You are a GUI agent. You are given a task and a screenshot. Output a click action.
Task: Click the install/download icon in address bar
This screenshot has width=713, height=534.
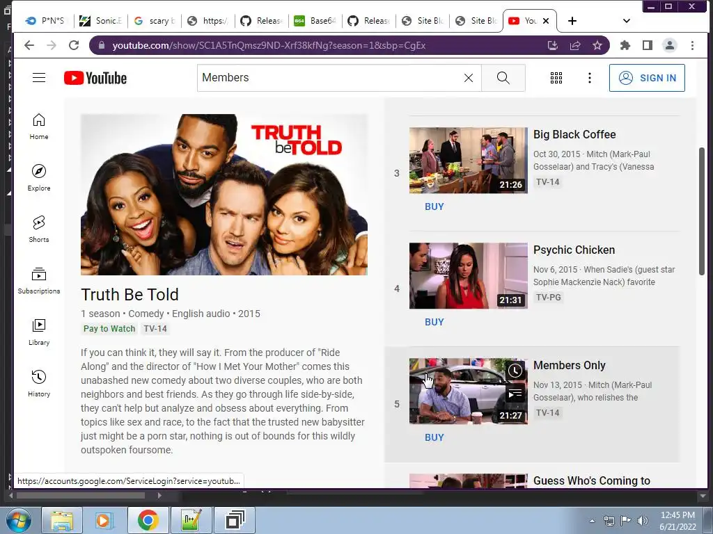(x=552, y=45)
